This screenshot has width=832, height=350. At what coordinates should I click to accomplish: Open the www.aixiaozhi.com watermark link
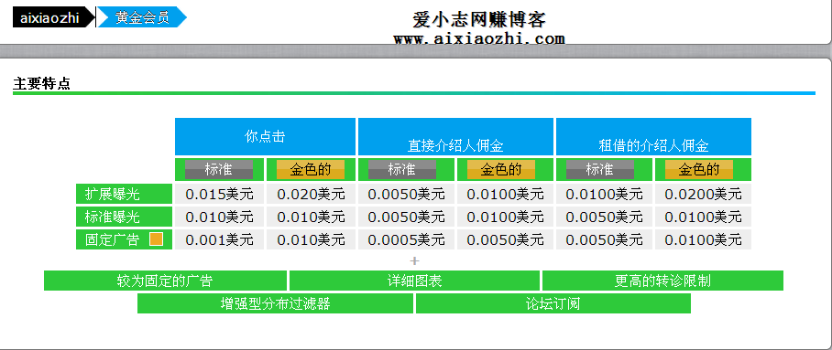pos(479,38)
